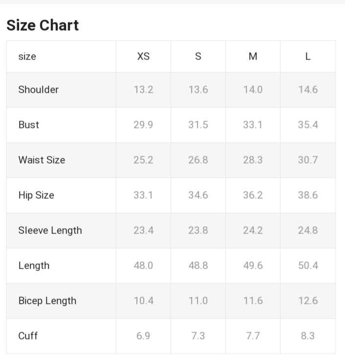Click the S hip value 34.6
Viewport: 345px width, 358px height.
pyautogui.click(x=198, y=195)
